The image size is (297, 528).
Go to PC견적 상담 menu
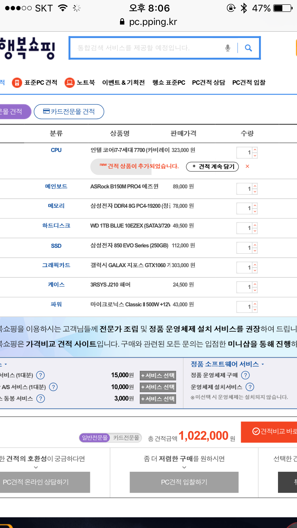coord(208,83)
